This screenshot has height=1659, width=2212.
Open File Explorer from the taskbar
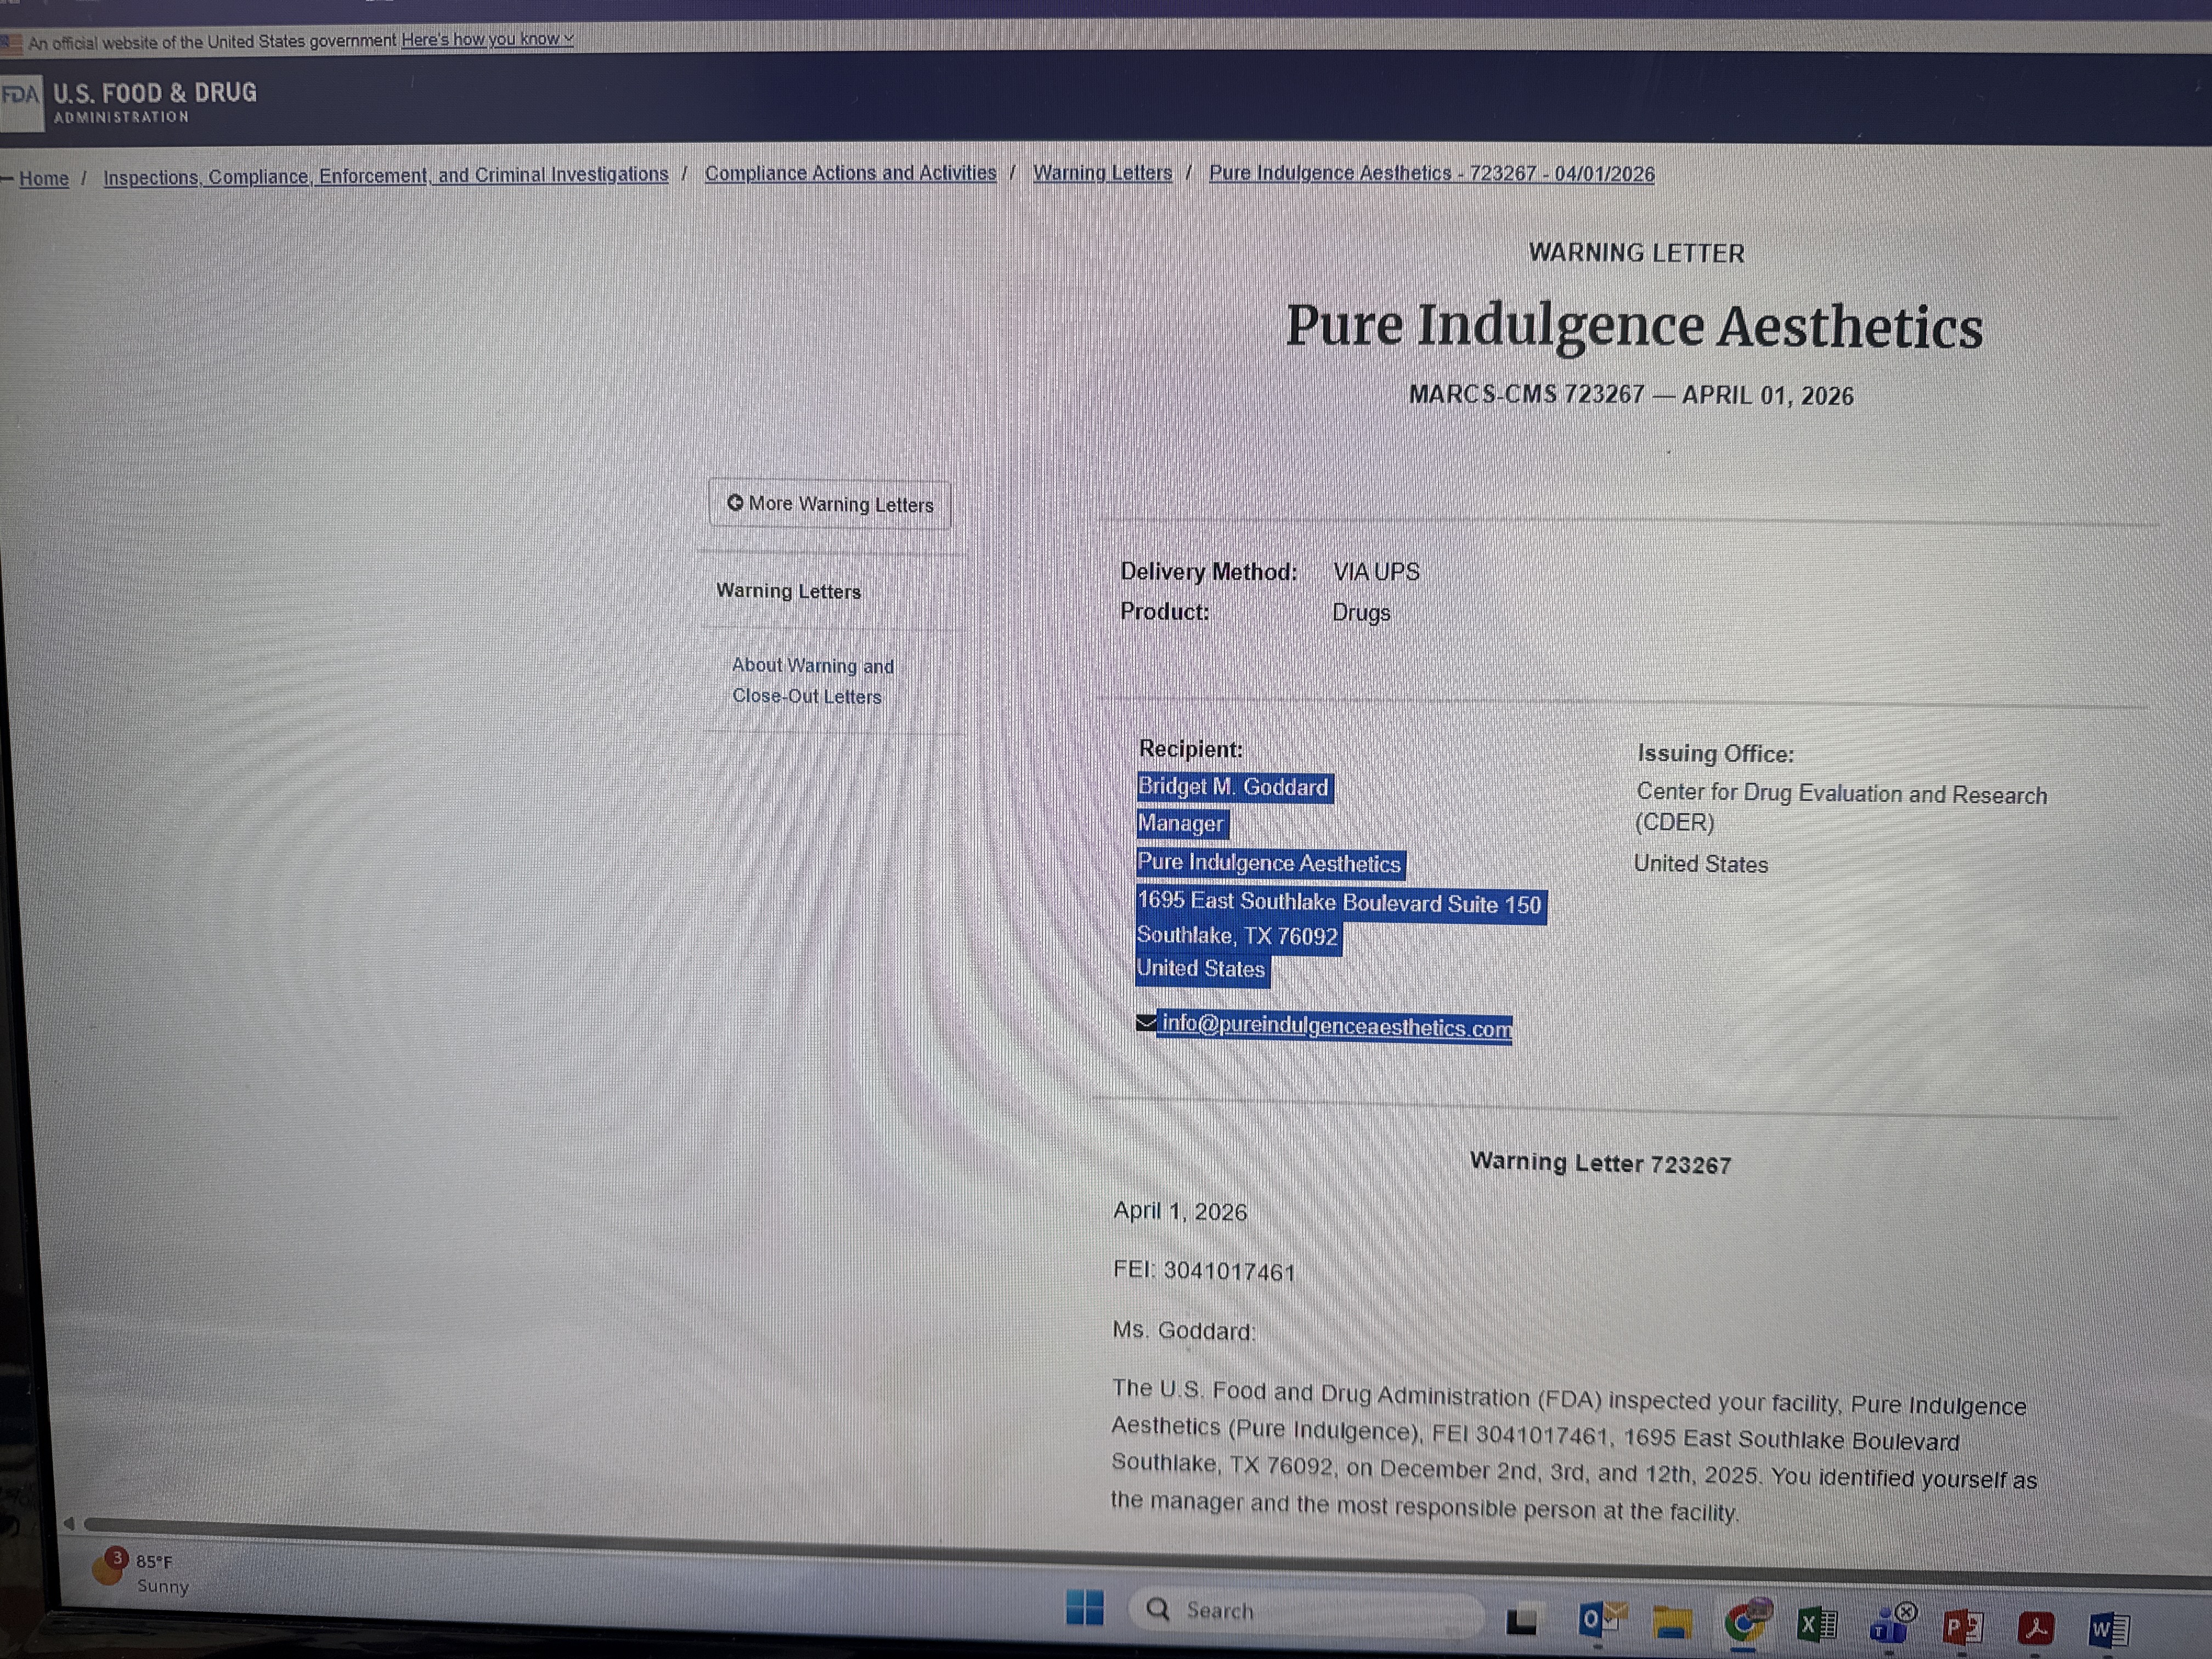(x=1671, y=1622)
